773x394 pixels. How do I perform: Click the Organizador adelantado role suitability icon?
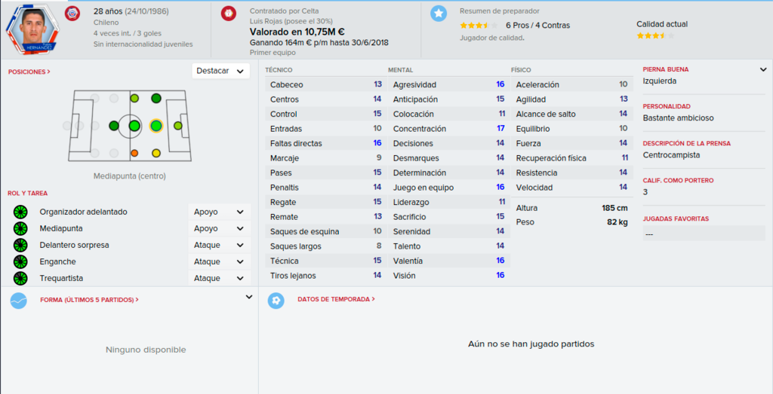click(20, 212)
